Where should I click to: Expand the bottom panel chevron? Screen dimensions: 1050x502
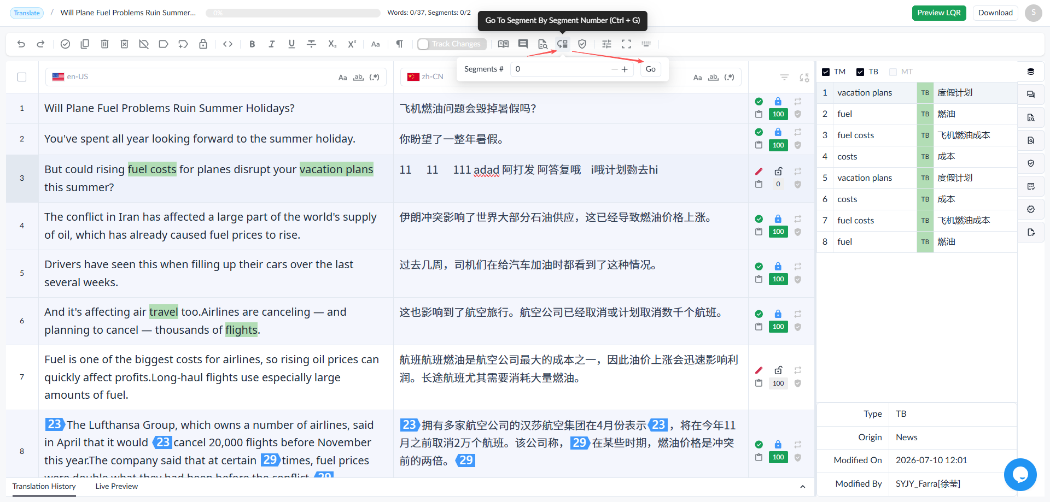[x=802, y=487]
